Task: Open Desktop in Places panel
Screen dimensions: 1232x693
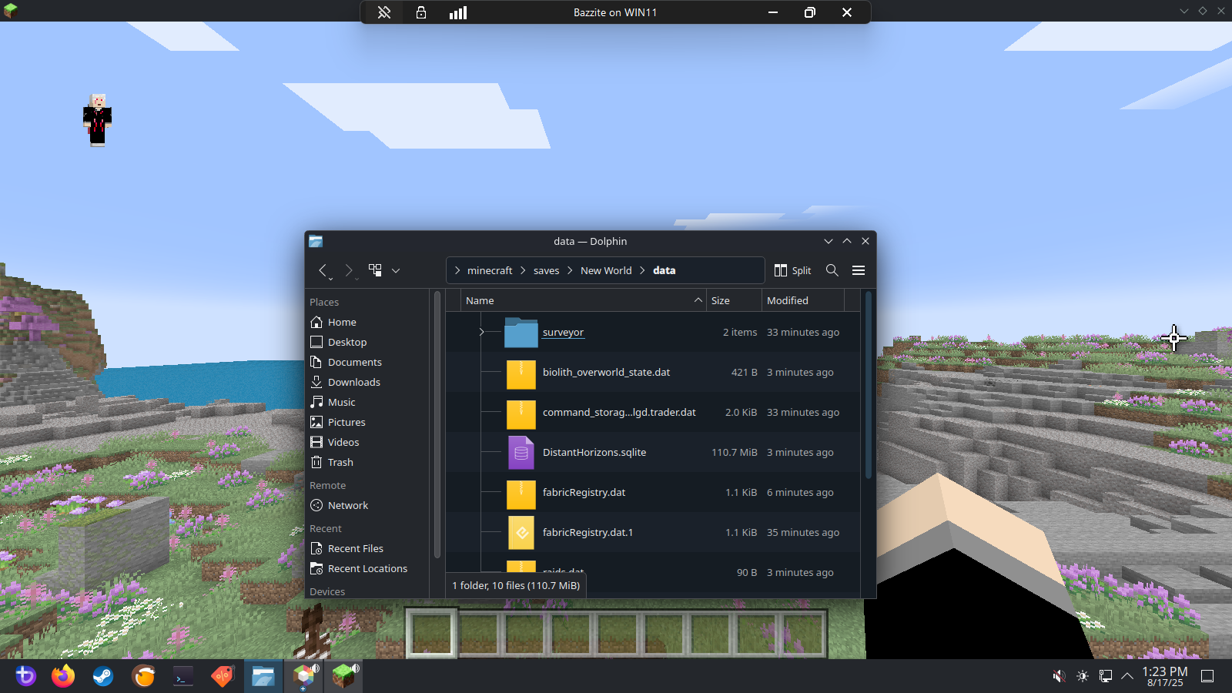Action: [368, 342]
